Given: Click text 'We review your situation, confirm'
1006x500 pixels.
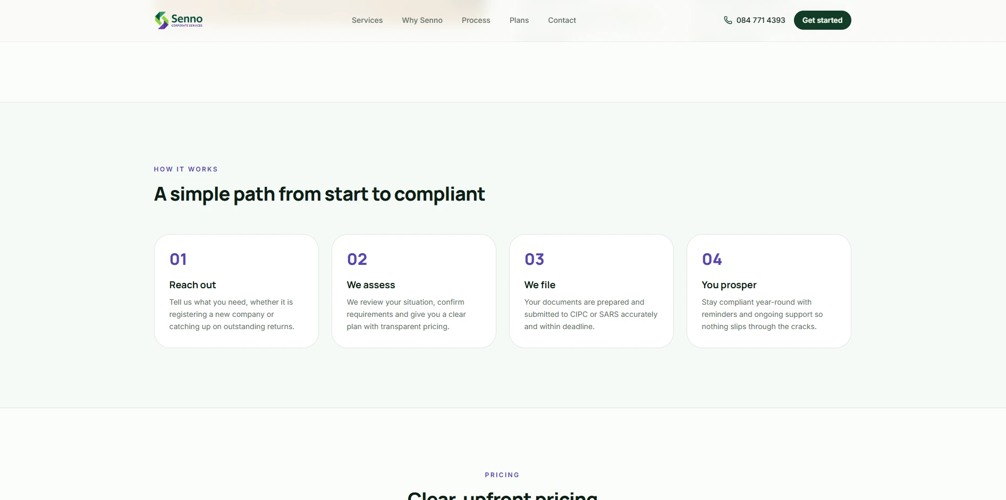Looking at the screenshot, I should [405, 302].
